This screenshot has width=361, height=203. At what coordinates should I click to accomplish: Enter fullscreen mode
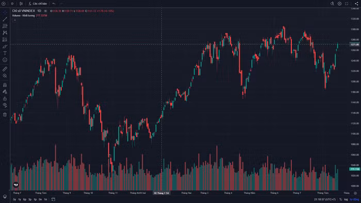[347, 4]
